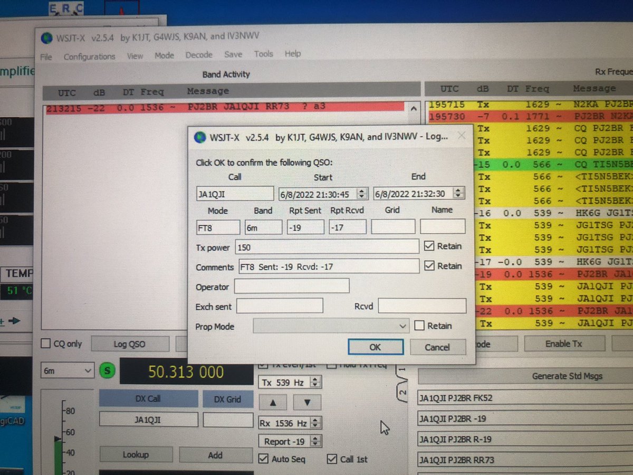Open the Decode menu
This screenshot has height=475, width=633.
click(x=199, y=54)
